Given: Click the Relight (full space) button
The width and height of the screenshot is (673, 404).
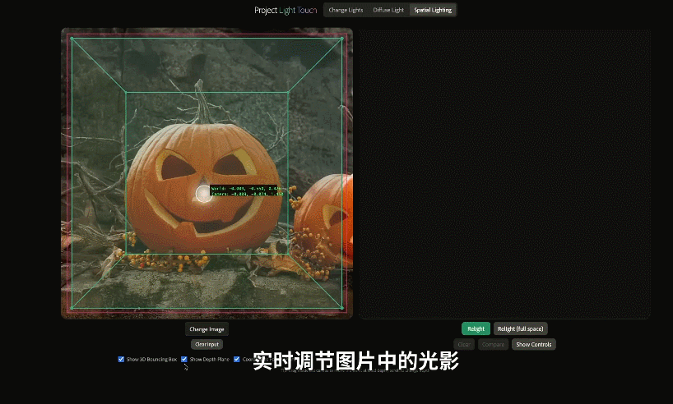Looking at the screenshot, I should click(x=520, y=328).
